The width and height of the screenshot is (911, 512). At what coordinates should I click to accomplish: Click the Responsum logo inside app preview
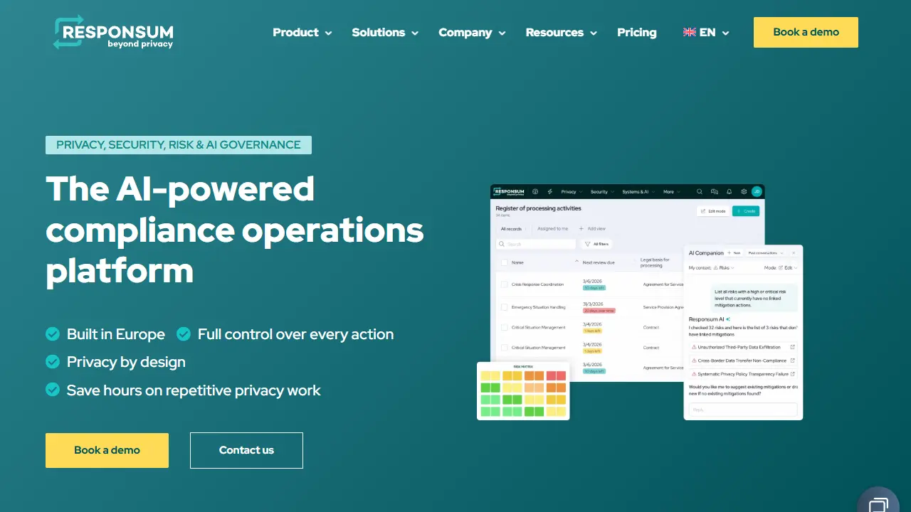click(509, 191)
